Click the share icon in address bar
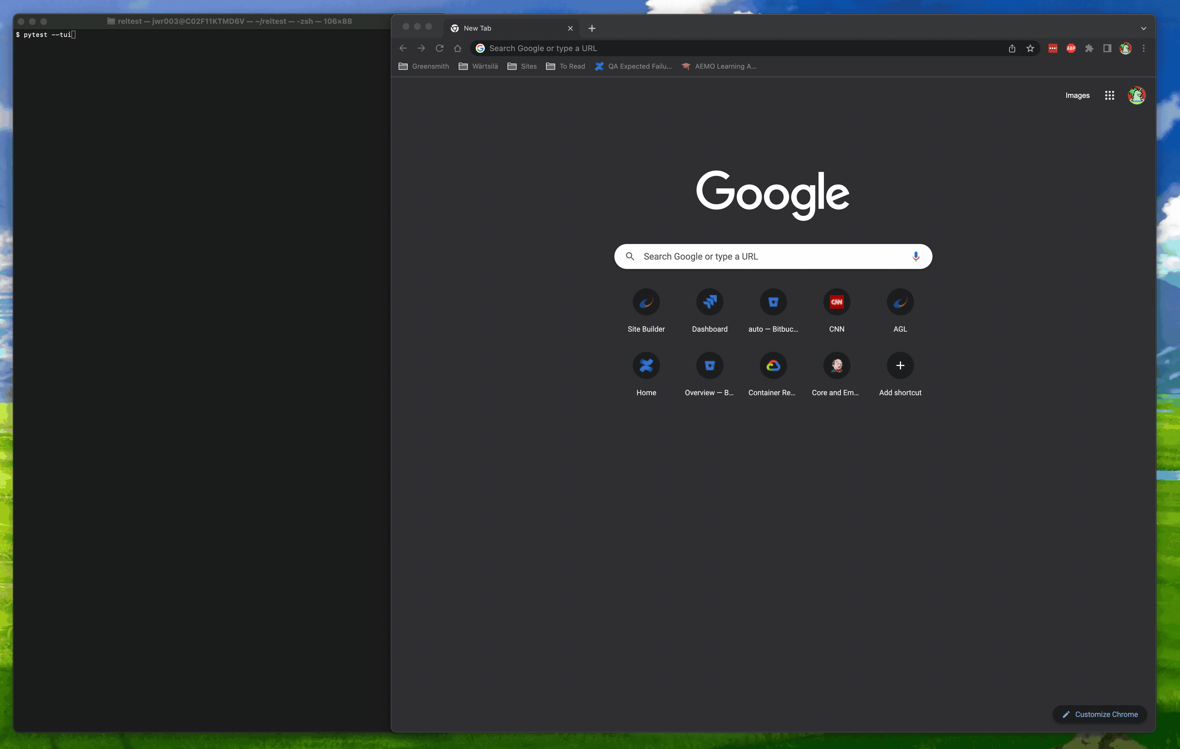1180x749 pixels. pyautogui.click(x=1012, y=48)
